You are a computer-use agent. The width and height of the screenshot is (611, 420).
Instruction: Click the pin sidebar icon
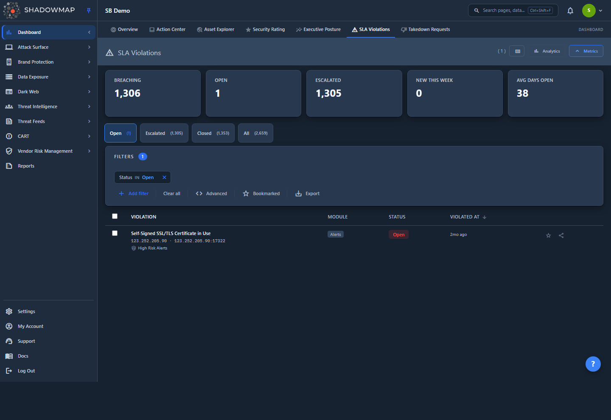coord(89,11)
